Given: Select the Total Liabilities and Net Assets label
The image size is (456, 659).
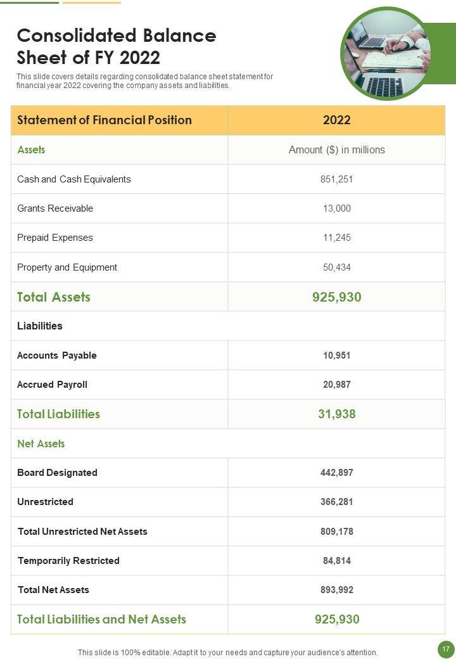Looking at the screenshot, I should pyautogui.click(x=101, y=620).
